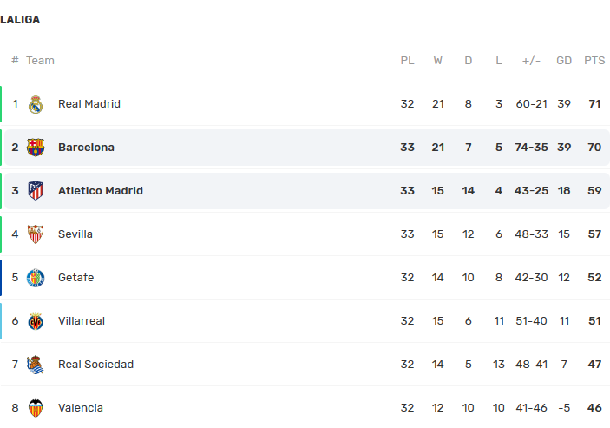Image resolution: width=610 pixels, height=428 pixels.
Task: Sort table by PTS column header
Action: coord(594,61)
